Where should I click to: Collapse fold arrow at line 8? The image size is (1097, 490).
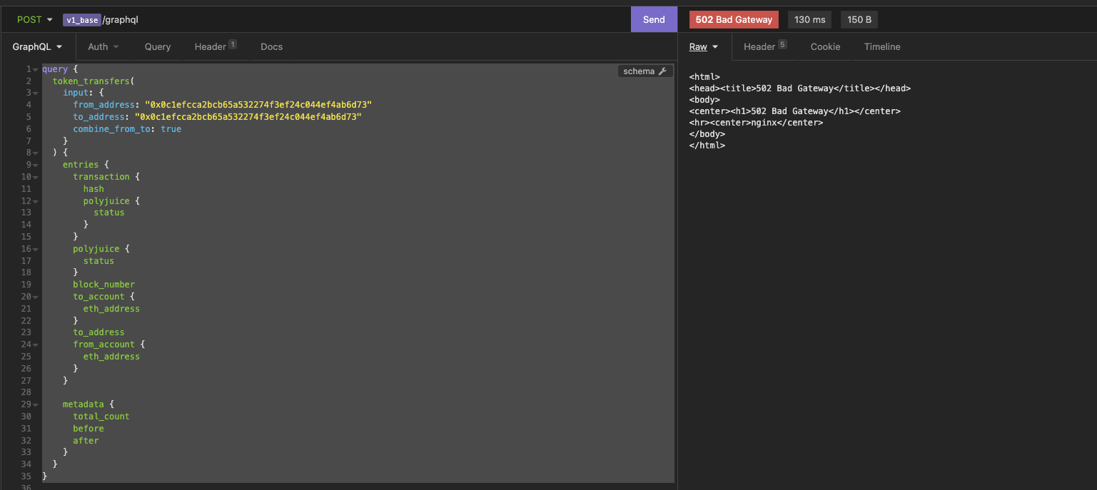36,153
